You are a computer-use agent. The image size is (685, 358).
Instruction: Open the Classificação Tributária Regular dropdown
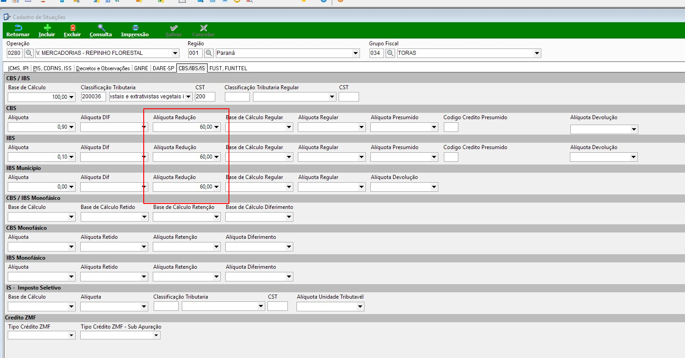332,97
